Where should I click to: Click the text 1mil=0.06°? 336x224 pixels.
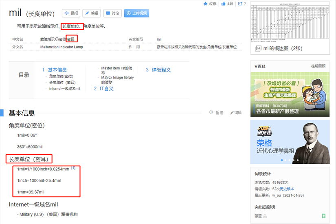coord(27,135)
